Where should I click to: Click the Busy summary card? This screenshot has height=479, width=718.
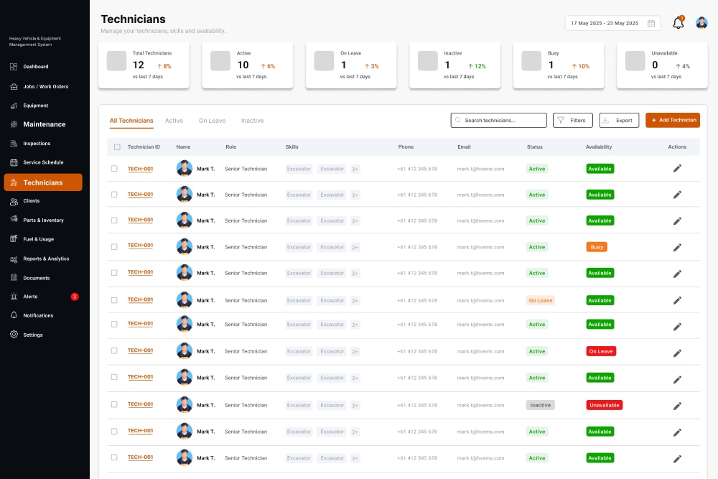tap(559, 65)
